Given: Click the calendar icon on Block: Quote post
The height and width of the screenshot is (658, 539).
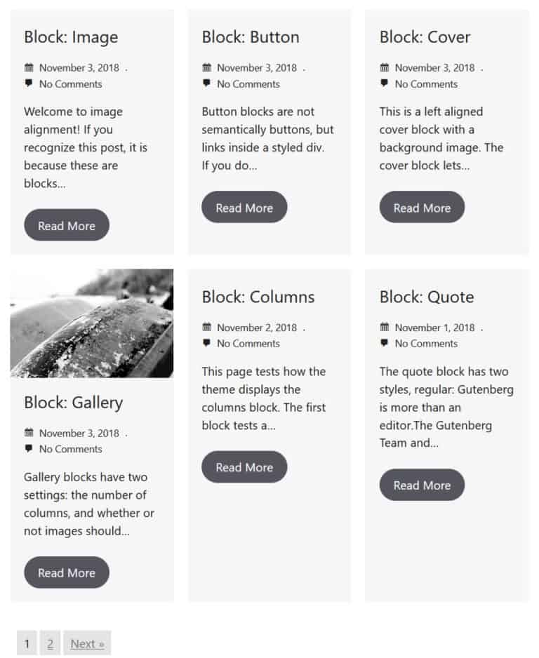Looking at the screenshot, I should pos(384,327).
